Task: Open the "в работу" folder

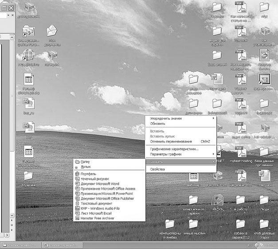Action: coord(240,200)
